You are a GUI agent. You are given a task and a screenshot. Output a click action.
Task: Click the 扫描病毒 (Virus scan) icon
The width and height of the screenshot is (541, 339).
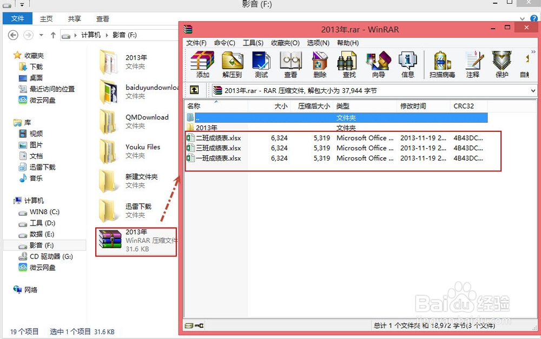[441, 63]
